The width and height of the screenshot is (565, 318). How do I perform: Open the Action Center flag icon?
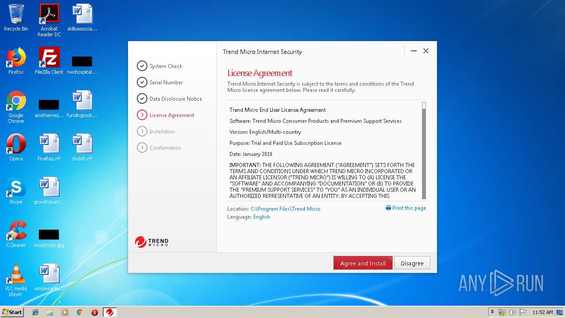tap(523, 312)
